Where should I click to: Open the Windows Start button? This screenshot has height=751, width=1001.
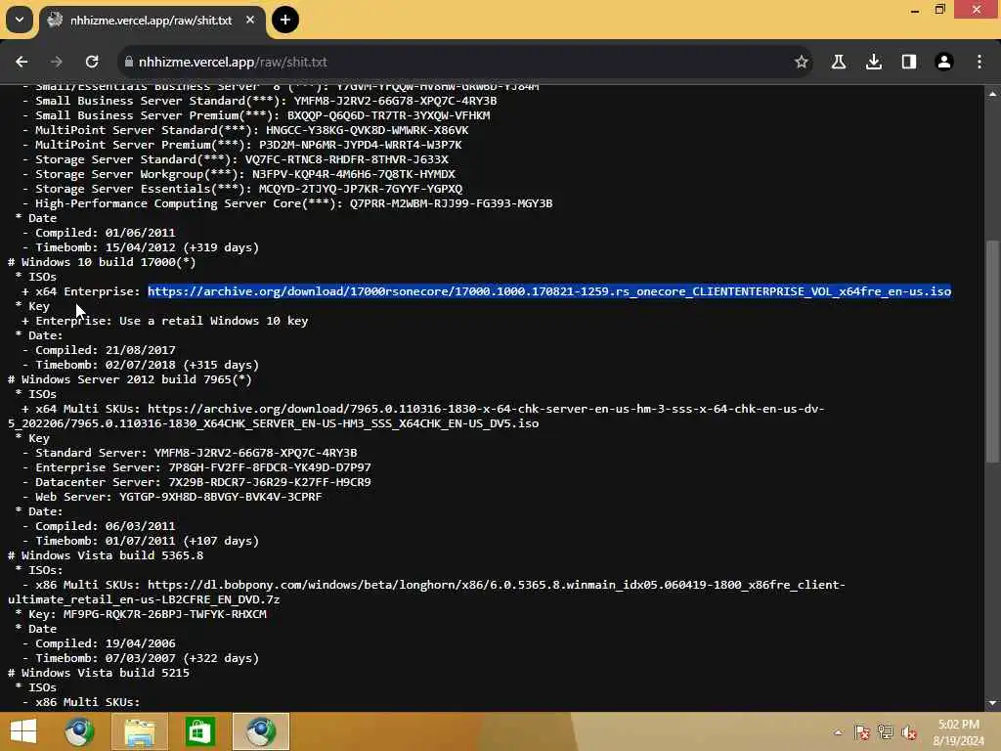[x=23, y=731]
